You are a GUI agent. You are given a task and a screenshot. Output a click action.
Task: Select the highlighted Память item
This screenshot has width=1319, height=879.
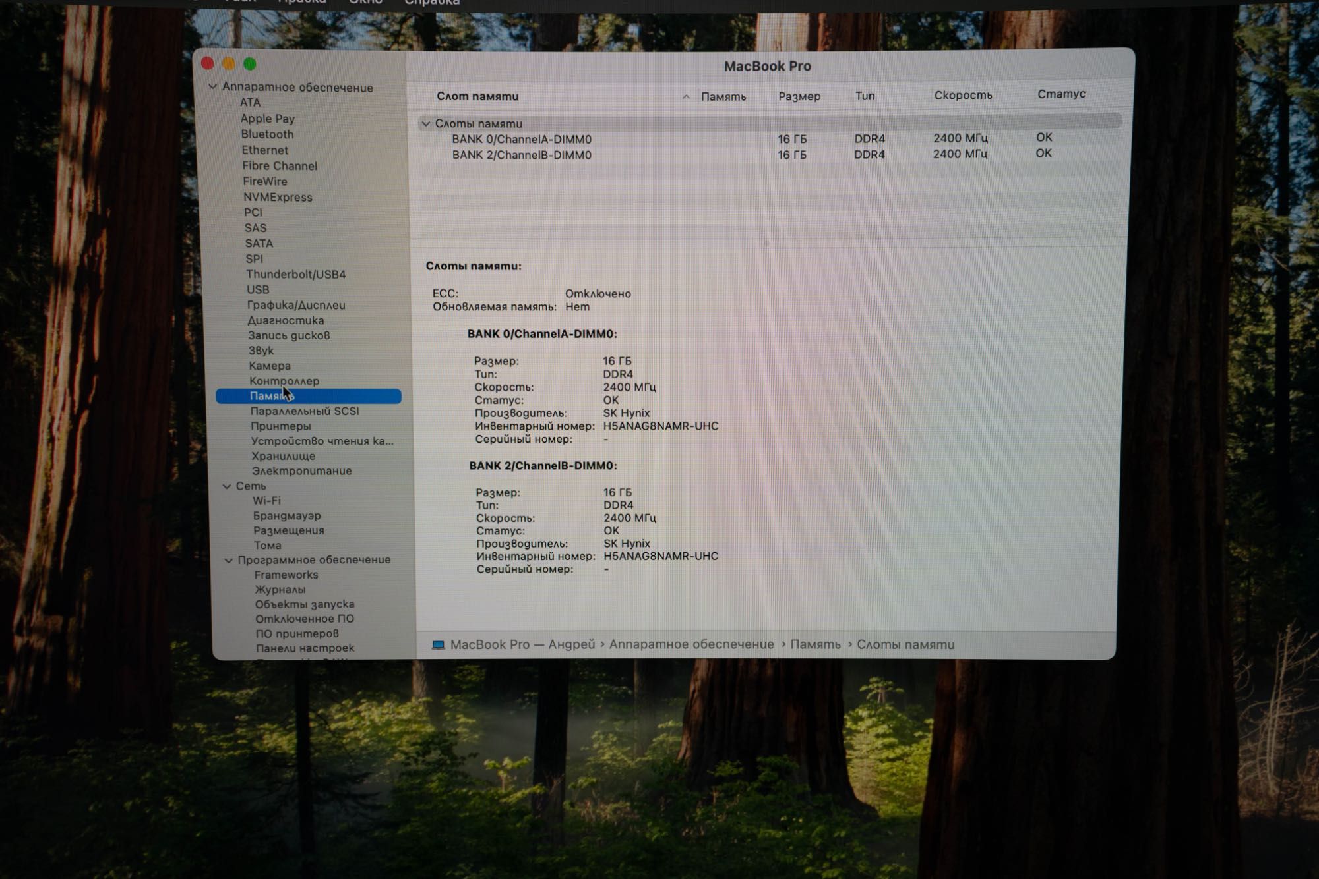click(x=309, y=396)
